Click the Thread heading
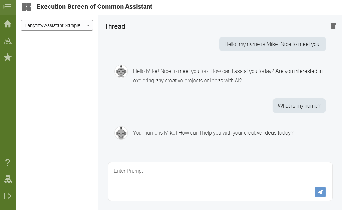 click(115, 26)
